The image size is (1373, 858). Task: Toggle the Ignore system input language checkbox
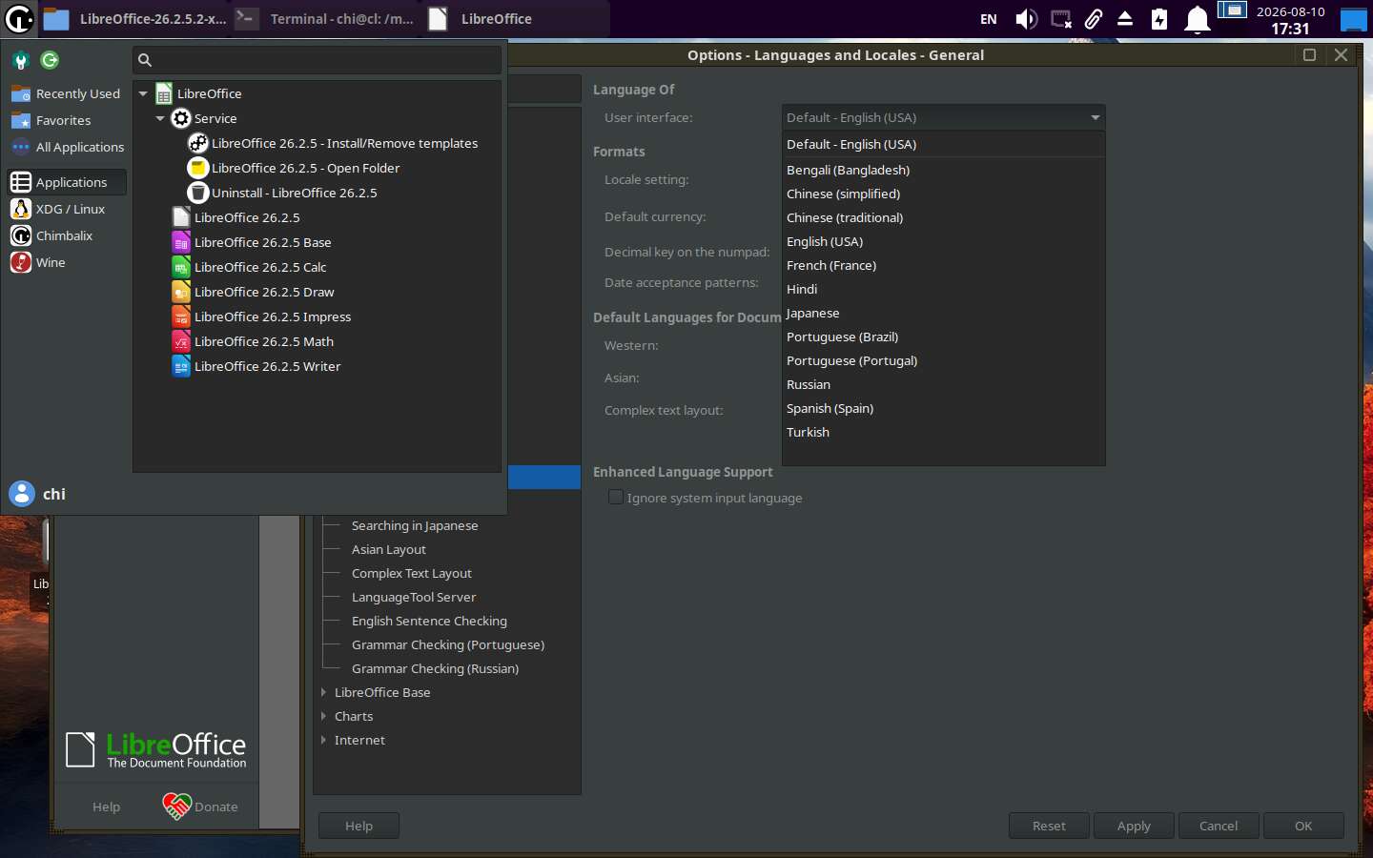[x=616, y=498]
